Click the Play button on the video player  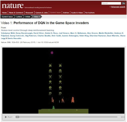[x=9, y=117]
